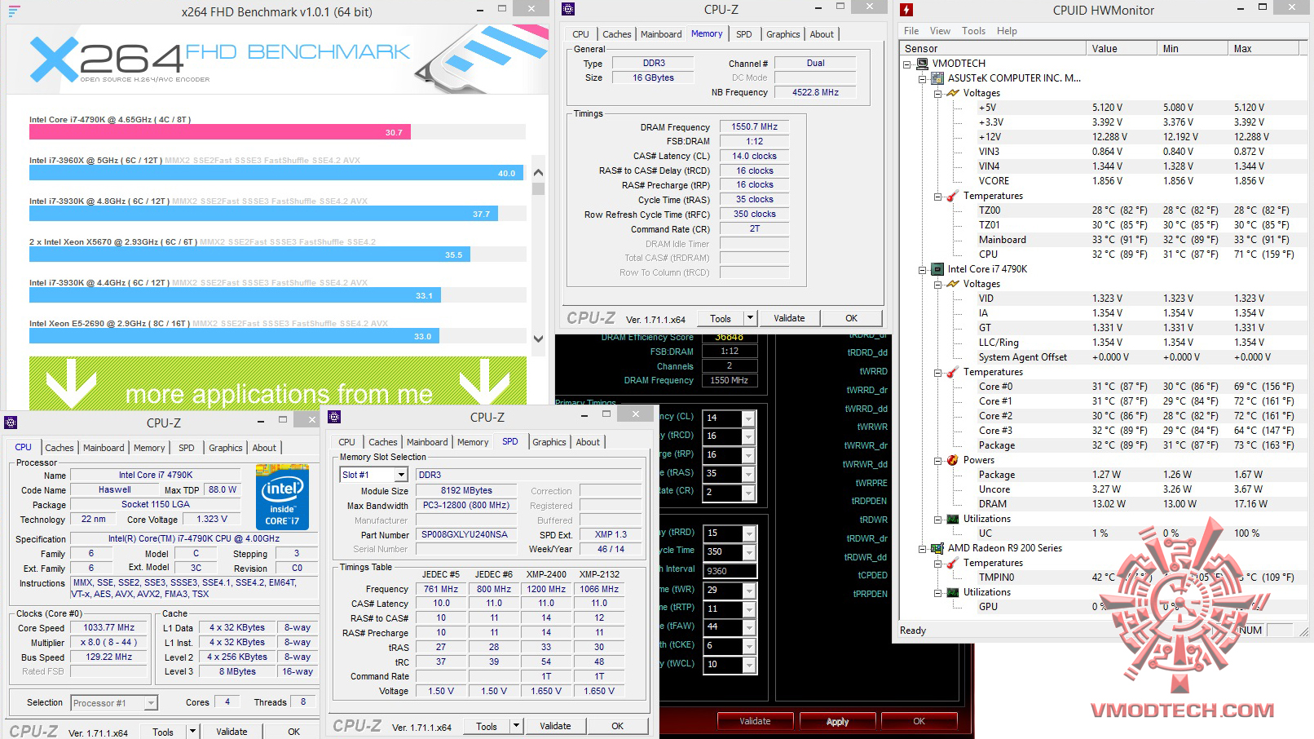
Task: Select the ASUSTeK motherboard icon
Action: pyautogui.click(x=937, y=78)
